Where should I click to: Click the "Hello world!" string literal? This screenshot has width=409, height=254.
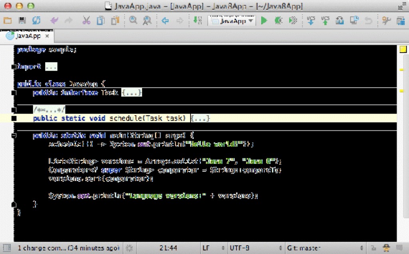coord(216,144)
